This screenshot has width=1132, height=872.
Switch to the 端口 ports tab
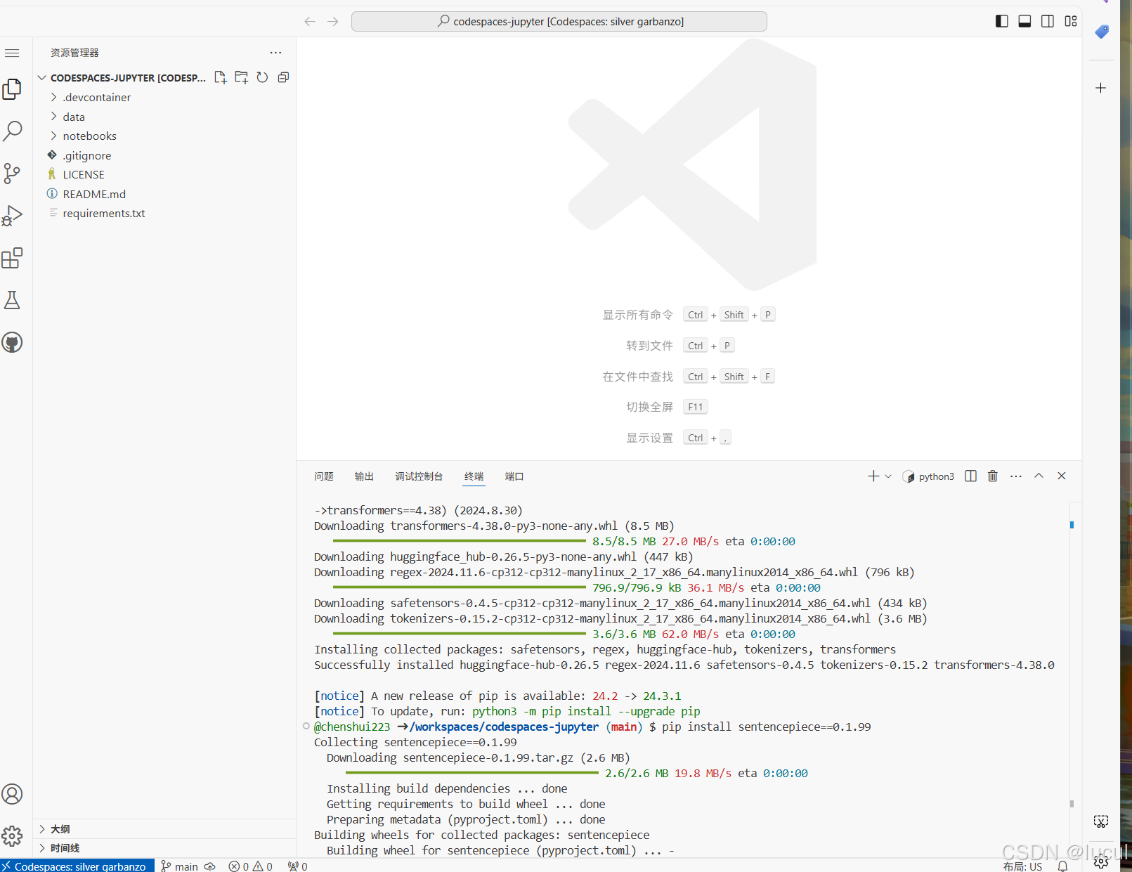(514, 476)
